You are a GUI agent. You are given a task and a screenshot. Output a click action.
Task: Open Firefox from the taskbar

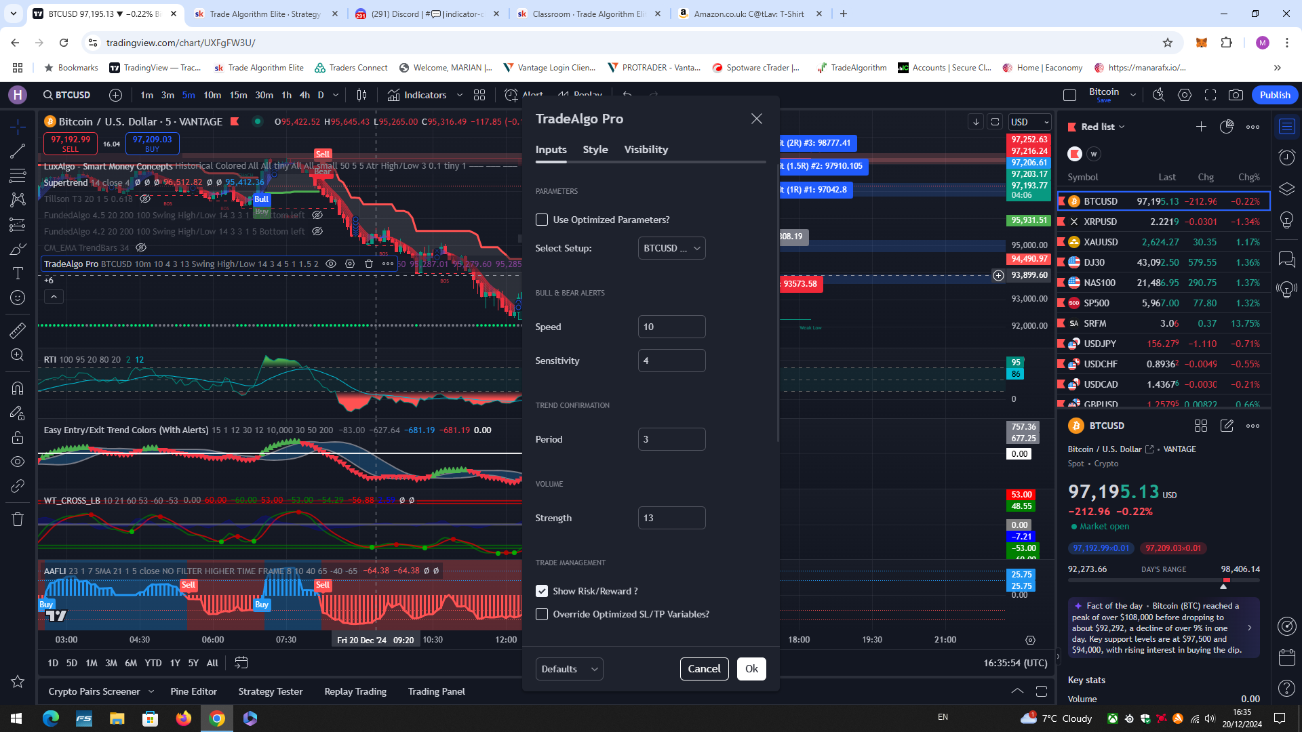click(x=183, y=719)
